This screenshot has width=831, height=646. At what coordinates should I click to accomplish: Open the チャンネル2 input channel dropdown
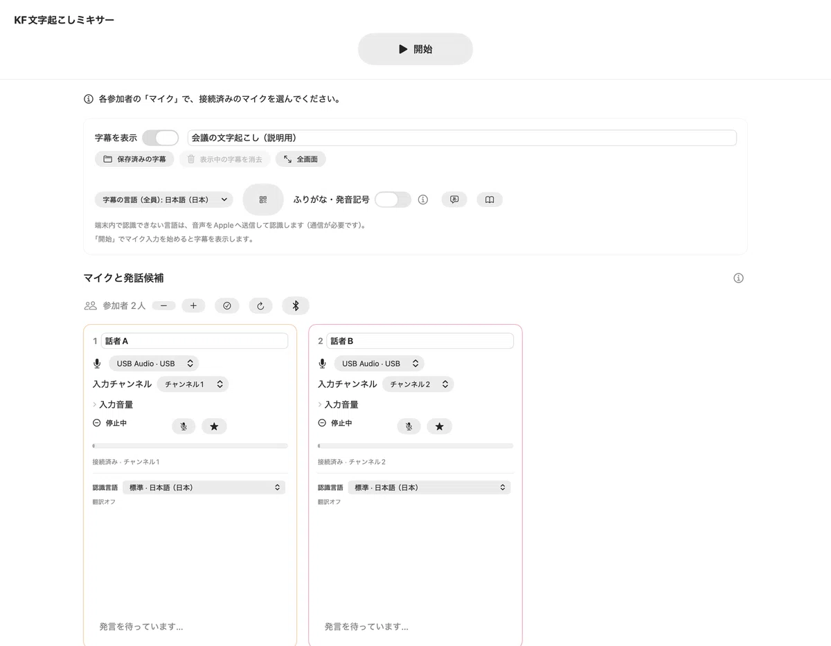pyautogui.click(x=418, y=384)
